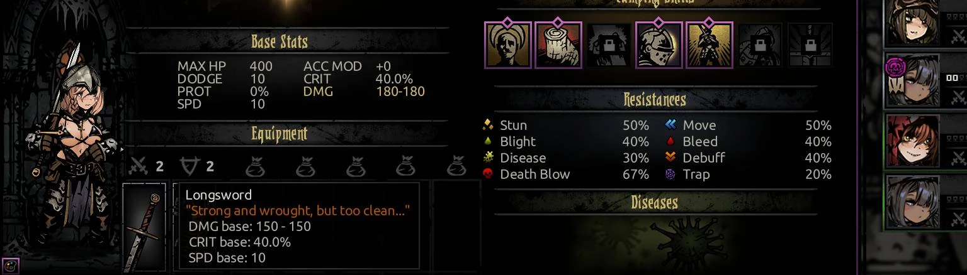Select the red-haired roster hero portrait

[x=913, y=141]
